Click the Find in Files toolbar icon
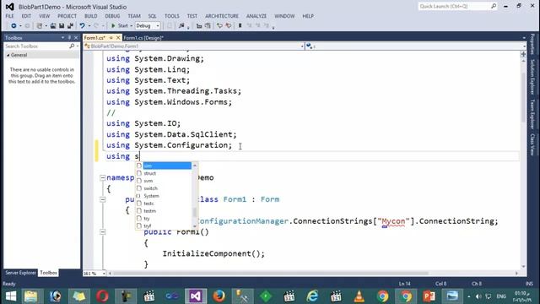The height and width of the screenshot is (304, 540). (181, 26)
